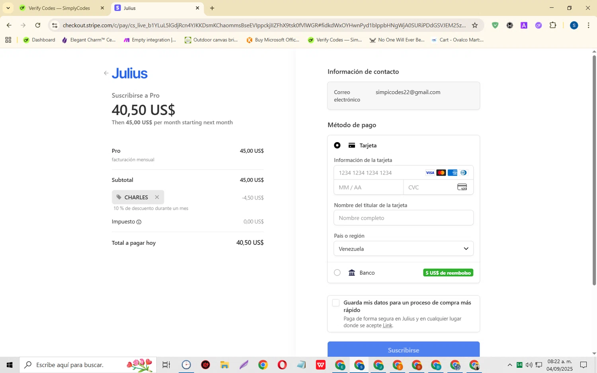597x373 pixels.
Task: Bookmark this page with the star icon
Action: coord(475,25)
